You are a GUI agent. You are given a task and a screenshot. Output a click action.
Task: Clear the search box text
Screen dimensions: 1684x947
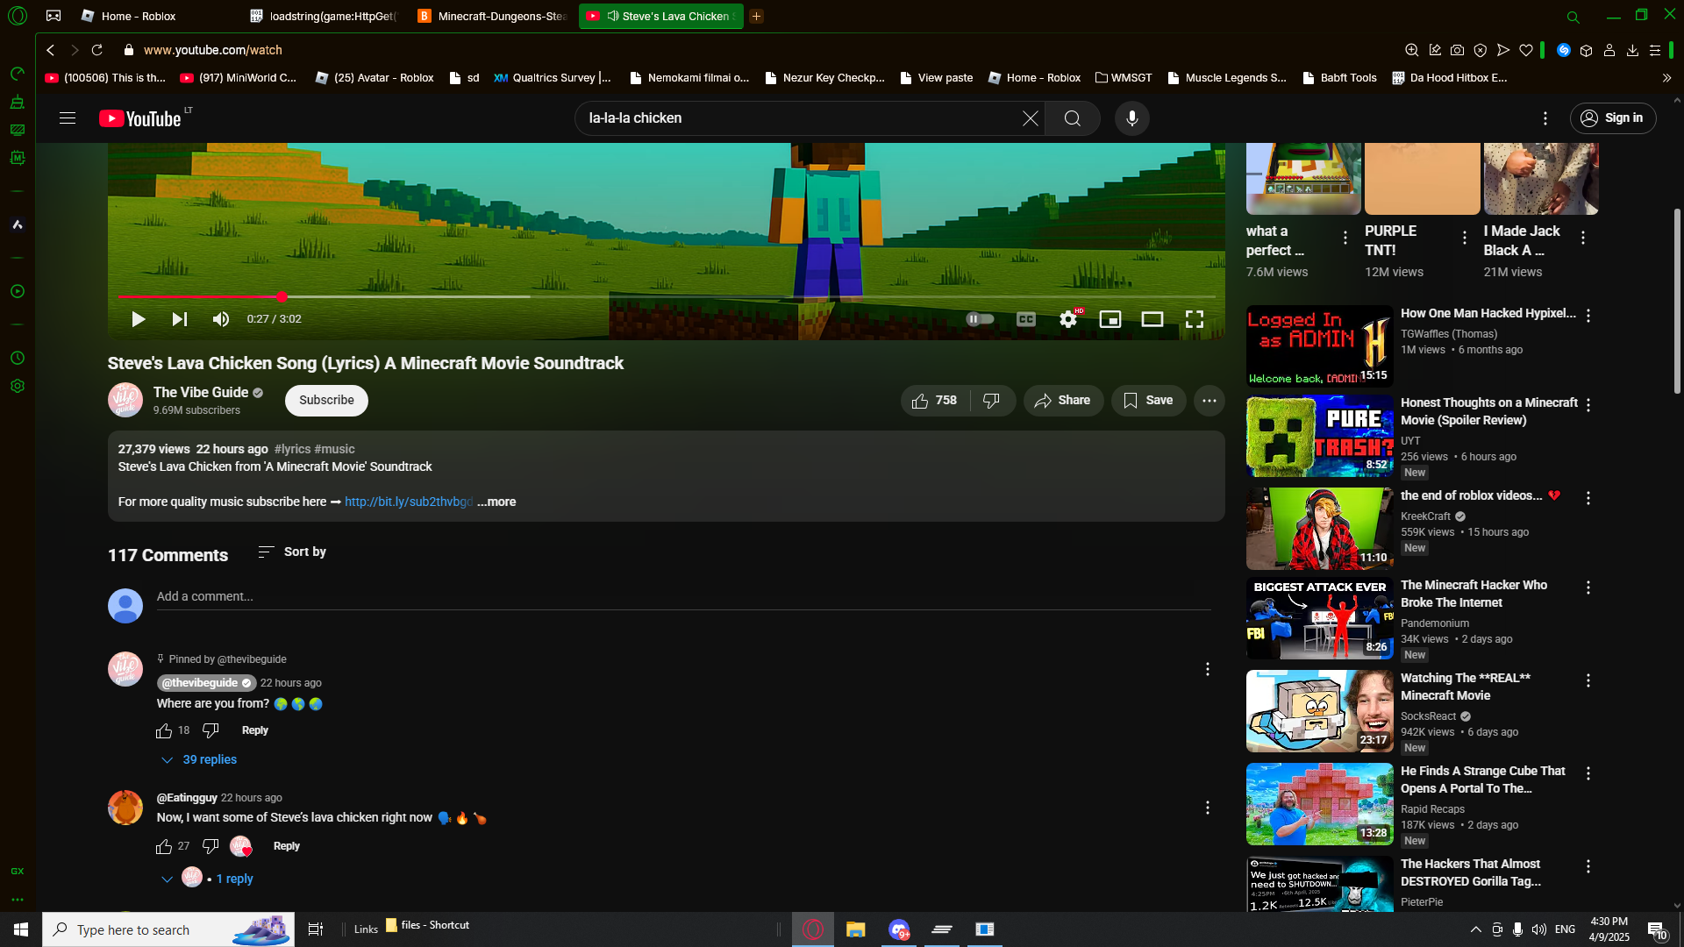pyautogui.click(x=1030, y=118)
